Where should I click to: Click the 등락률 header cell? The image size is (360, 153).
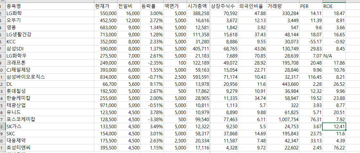coord(152,6)
